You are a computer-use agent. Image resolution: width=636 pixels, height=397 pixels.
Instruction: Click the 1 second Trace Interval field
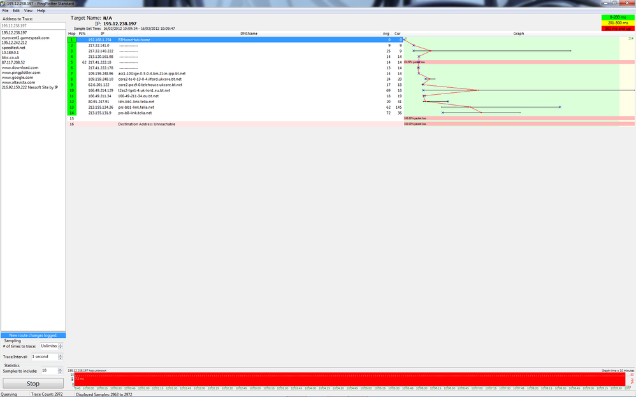click(45, 357)
